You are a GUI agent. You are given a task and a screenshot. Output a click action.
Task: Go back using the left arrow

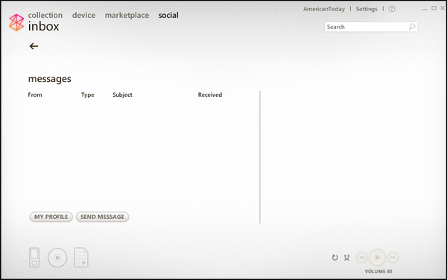(x=34, y=46)
